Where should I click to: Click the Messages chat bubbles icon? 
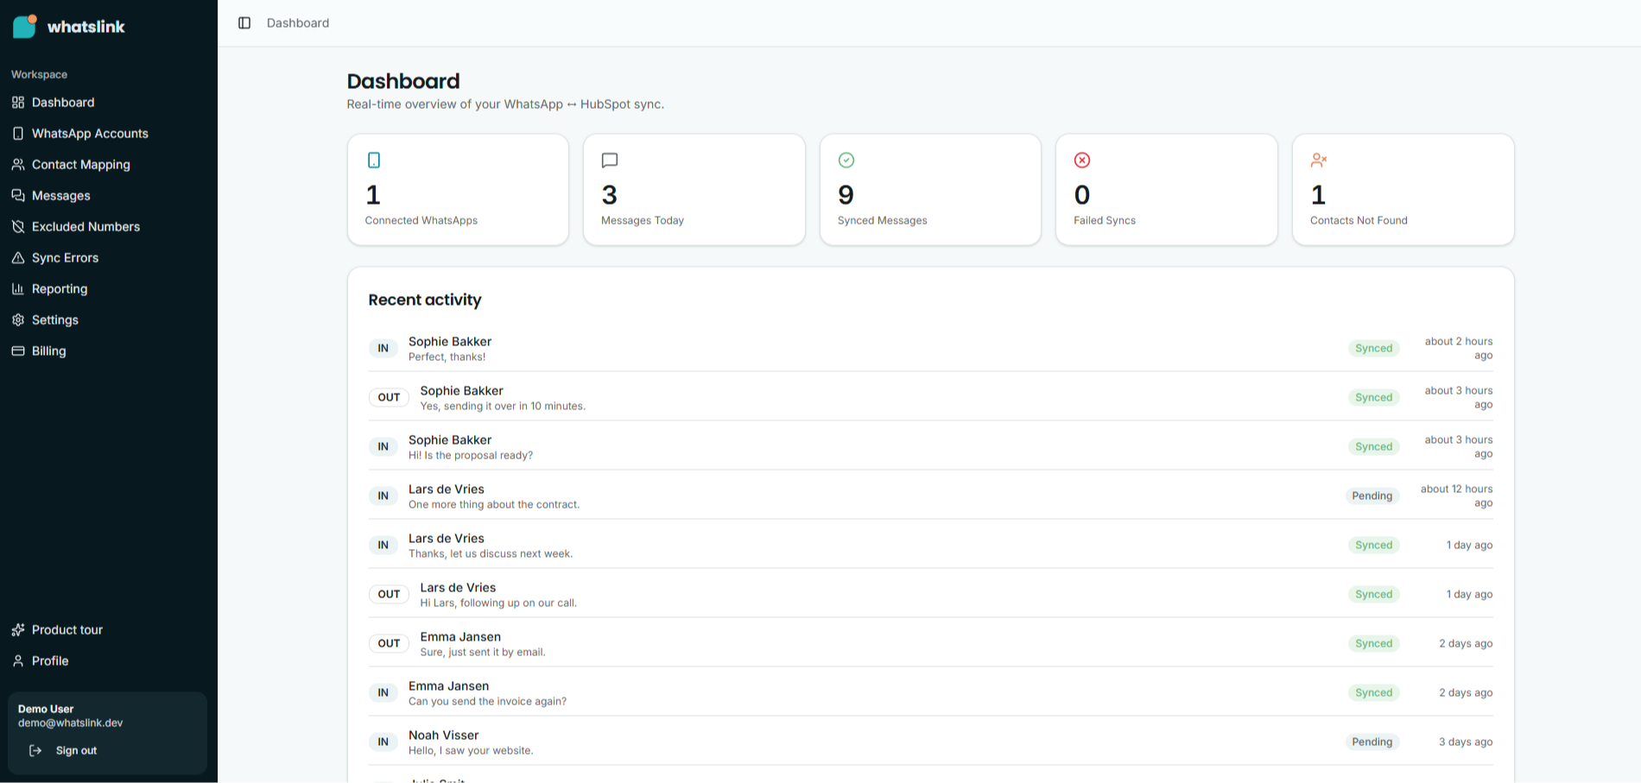[x=18, y=195]
